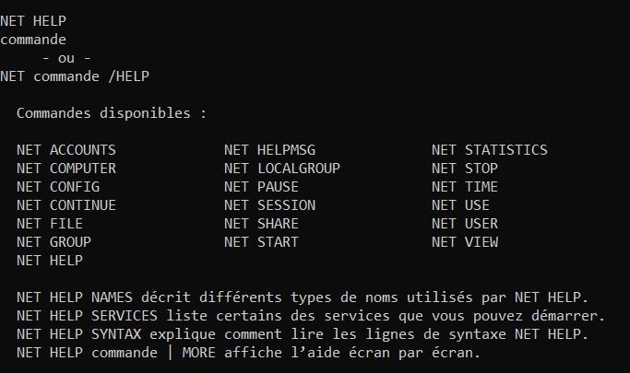Image resolution: width=630 pixels, height=373 pixels.
Task: Select the NET SHARE command text
Action: (261, 224)
